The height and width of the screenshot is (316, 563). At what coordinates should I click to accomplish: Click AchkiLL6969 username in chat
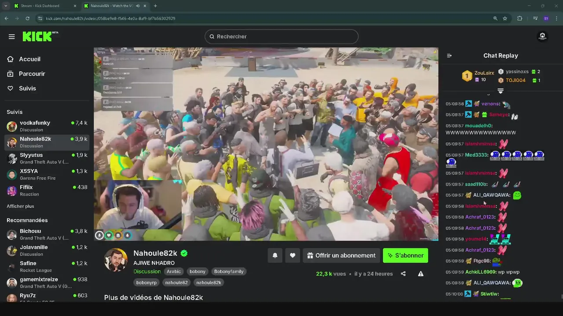point(480,272)
